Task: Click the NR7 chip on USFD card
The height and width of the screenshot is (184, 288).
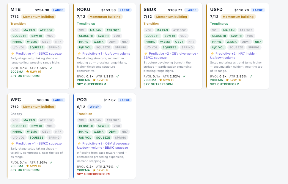Action: pyautogui.click(x=258, y=42)
